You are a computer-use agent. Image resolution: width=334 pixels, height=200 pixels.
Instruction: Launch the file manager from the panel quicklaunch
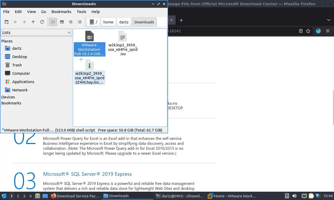pos(38,196)
